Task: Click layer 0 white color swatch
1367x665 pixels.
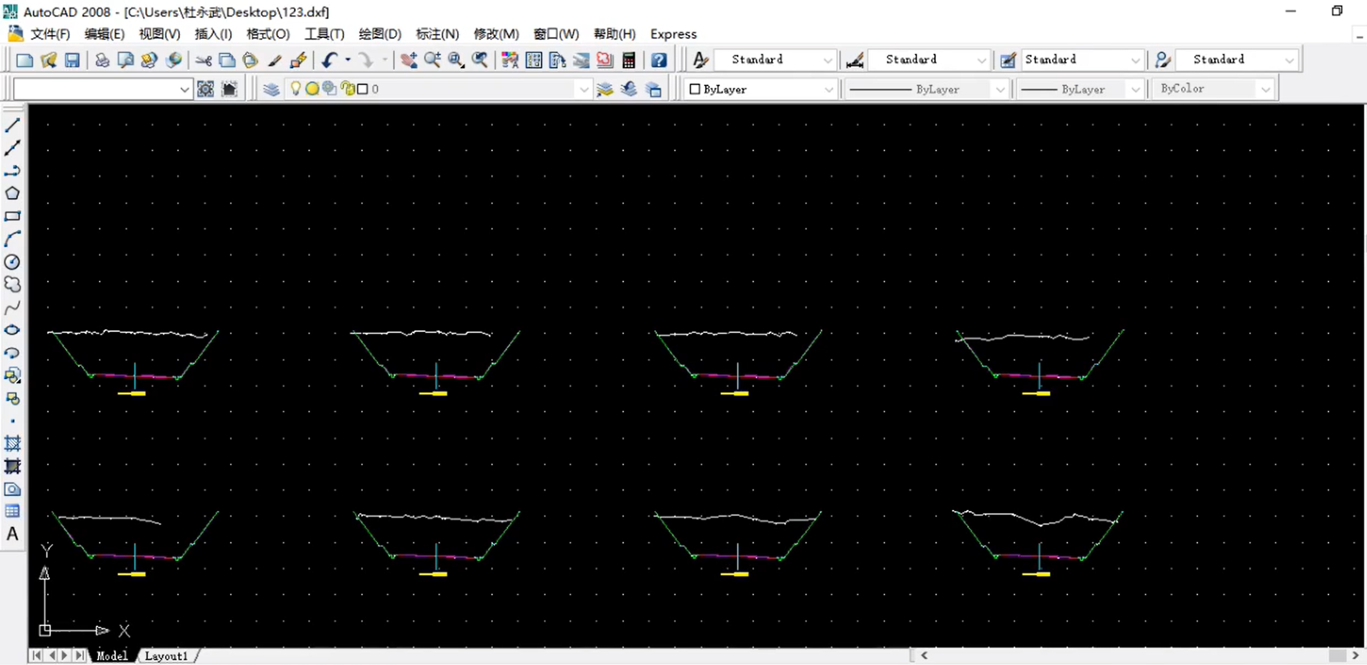Action: tap(363, 89)
